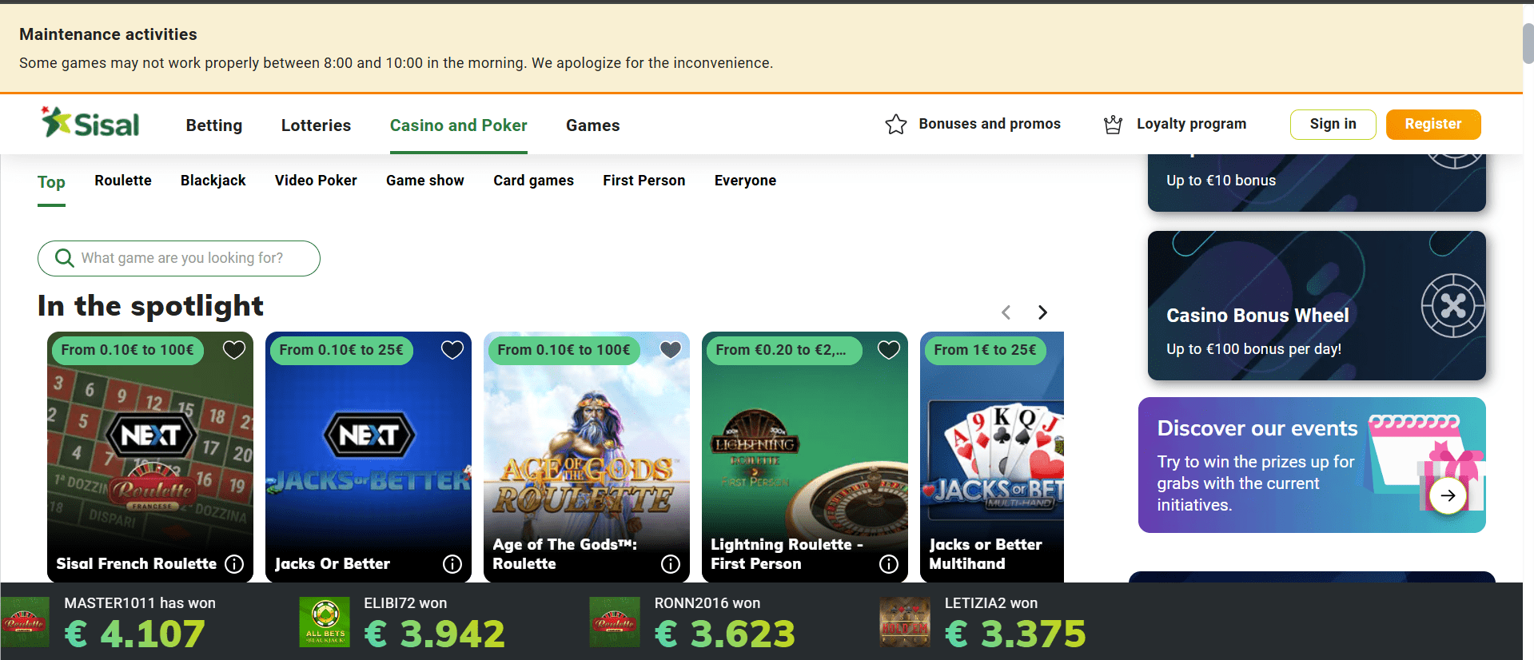The width and height of the screenshot is (1534, 660).
Task: Click the star icon beside Bonuses and promos
Action: 896,124
